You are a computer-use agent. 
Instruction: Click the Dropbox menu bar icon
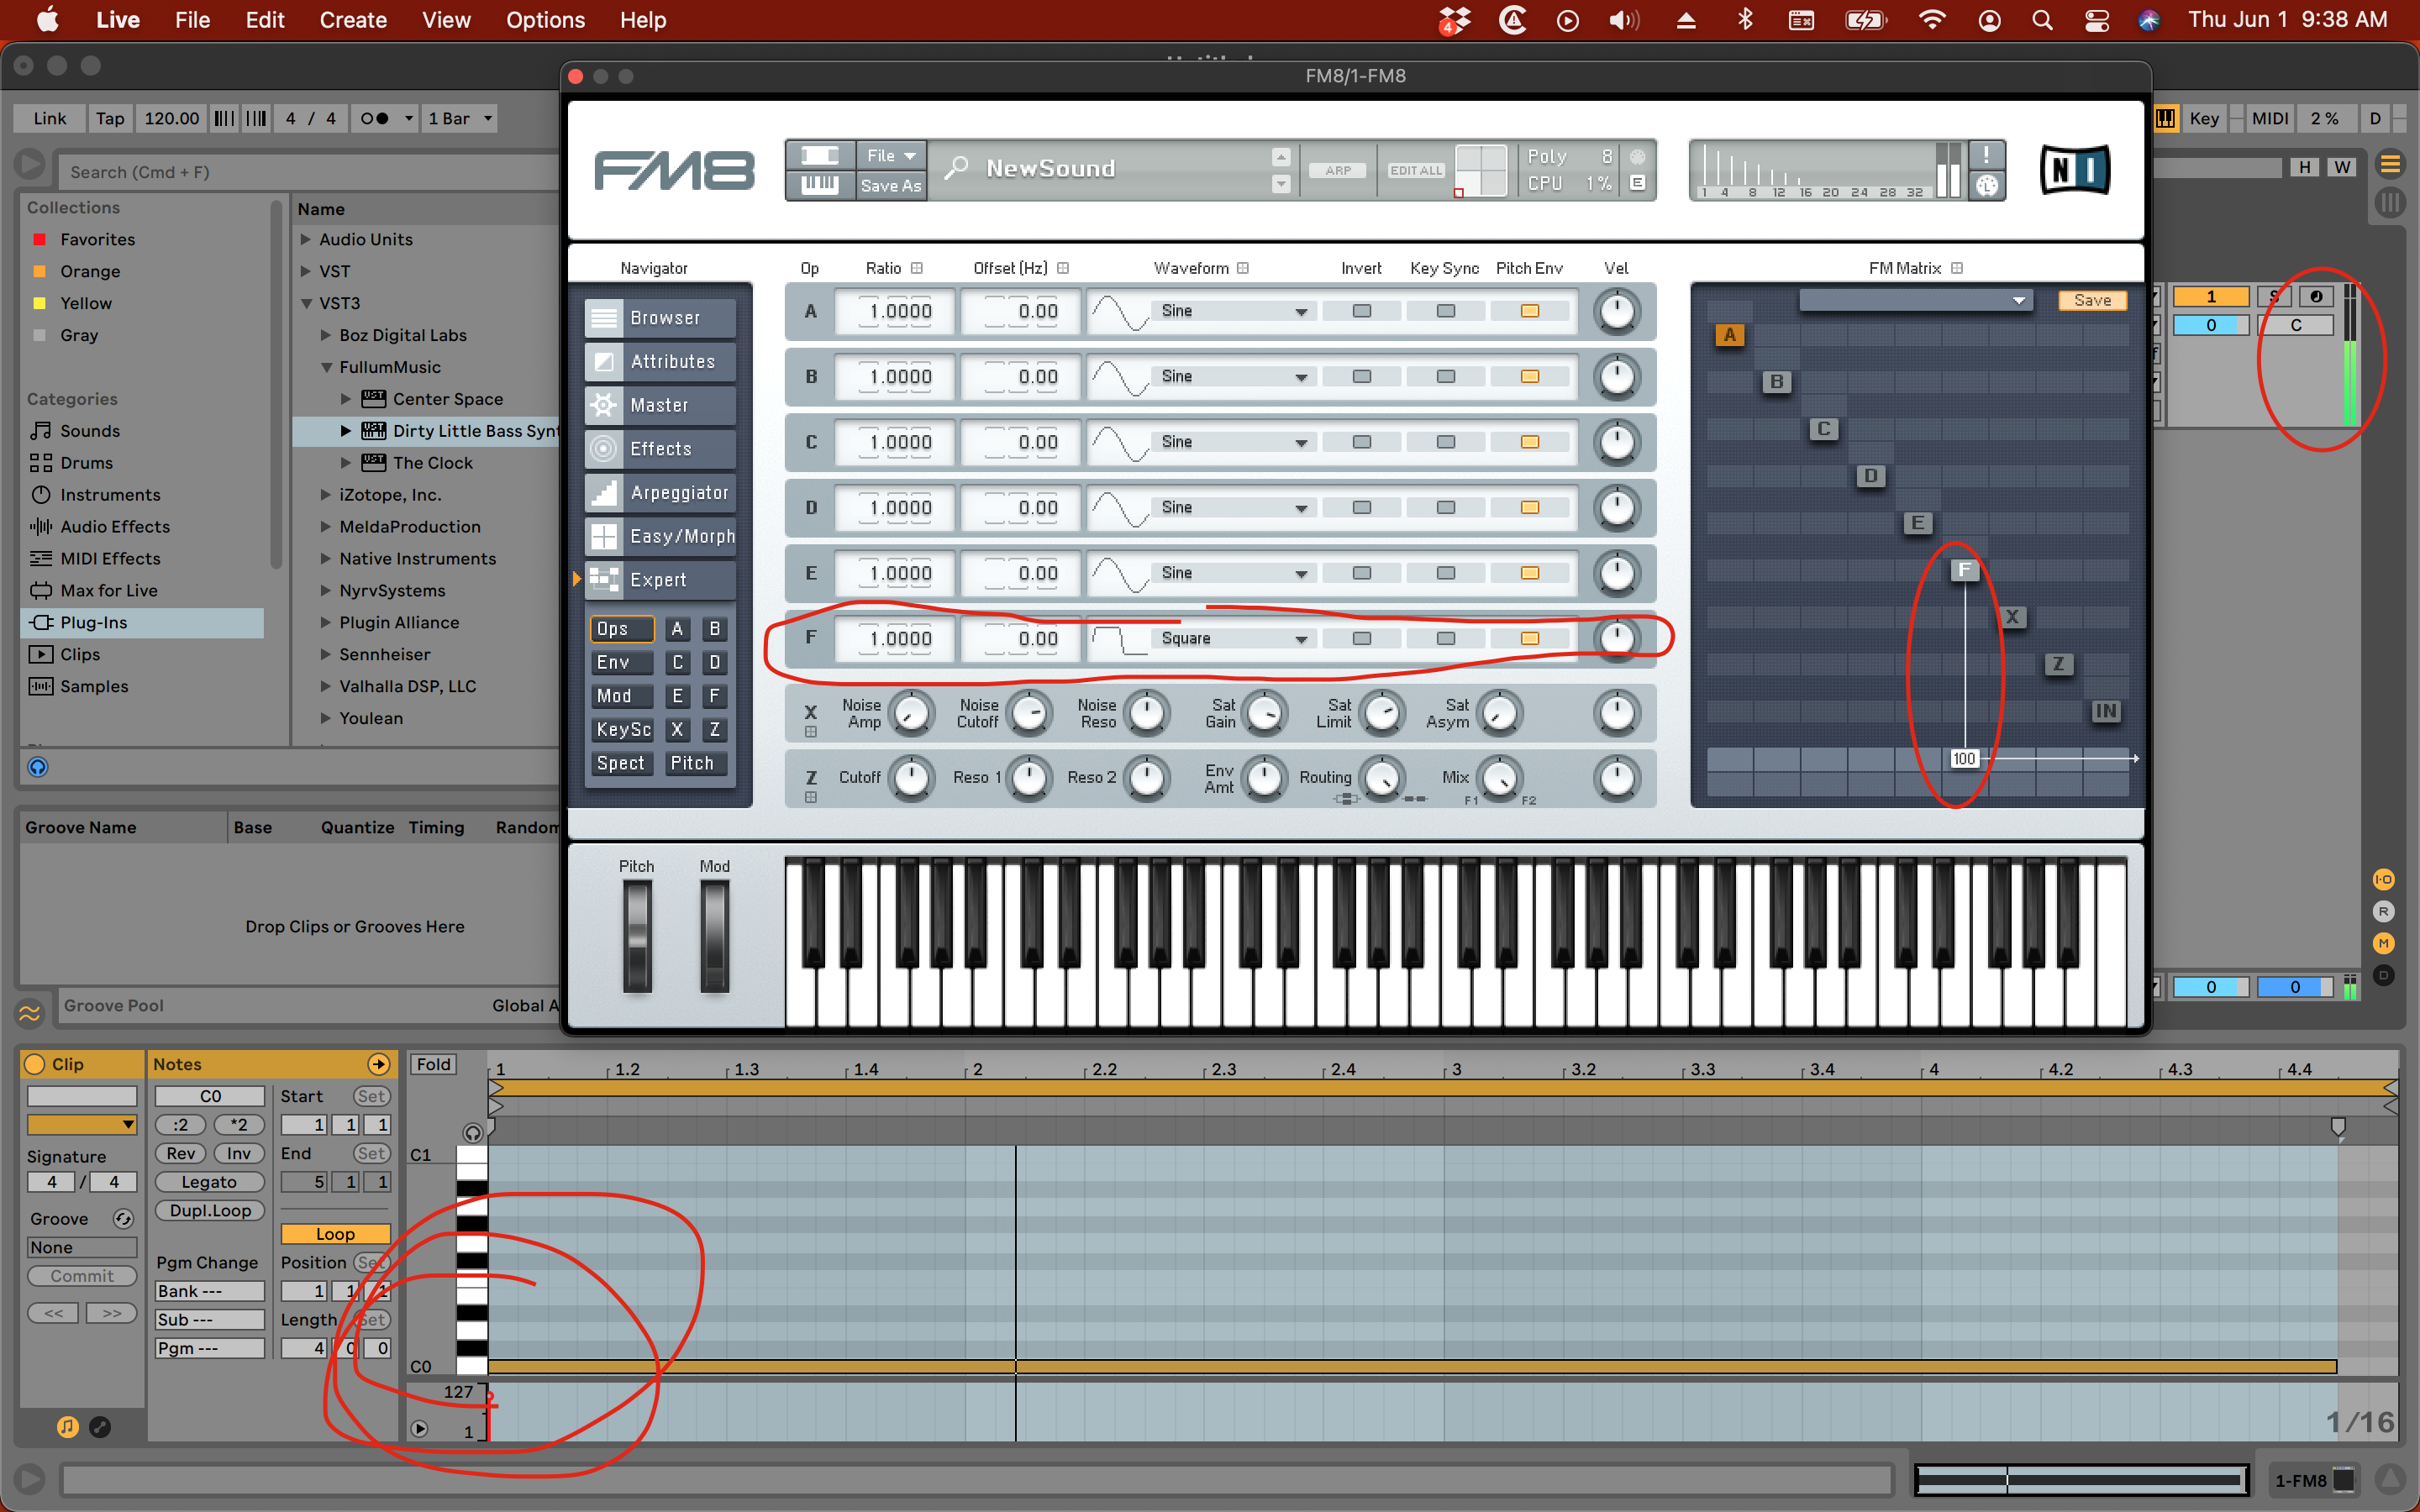1454,20
